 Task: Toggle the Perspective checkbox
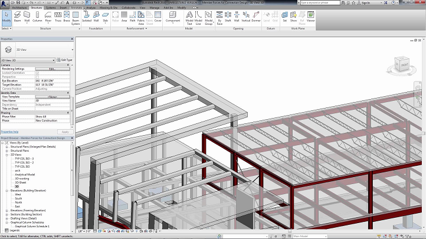click(x=38, y=77)
